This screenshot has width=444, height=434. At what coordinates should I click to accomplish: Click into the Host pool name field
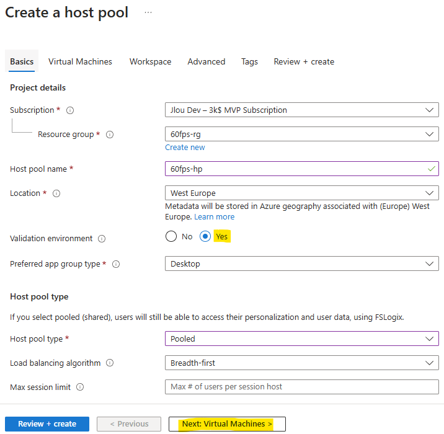(302, 169)
